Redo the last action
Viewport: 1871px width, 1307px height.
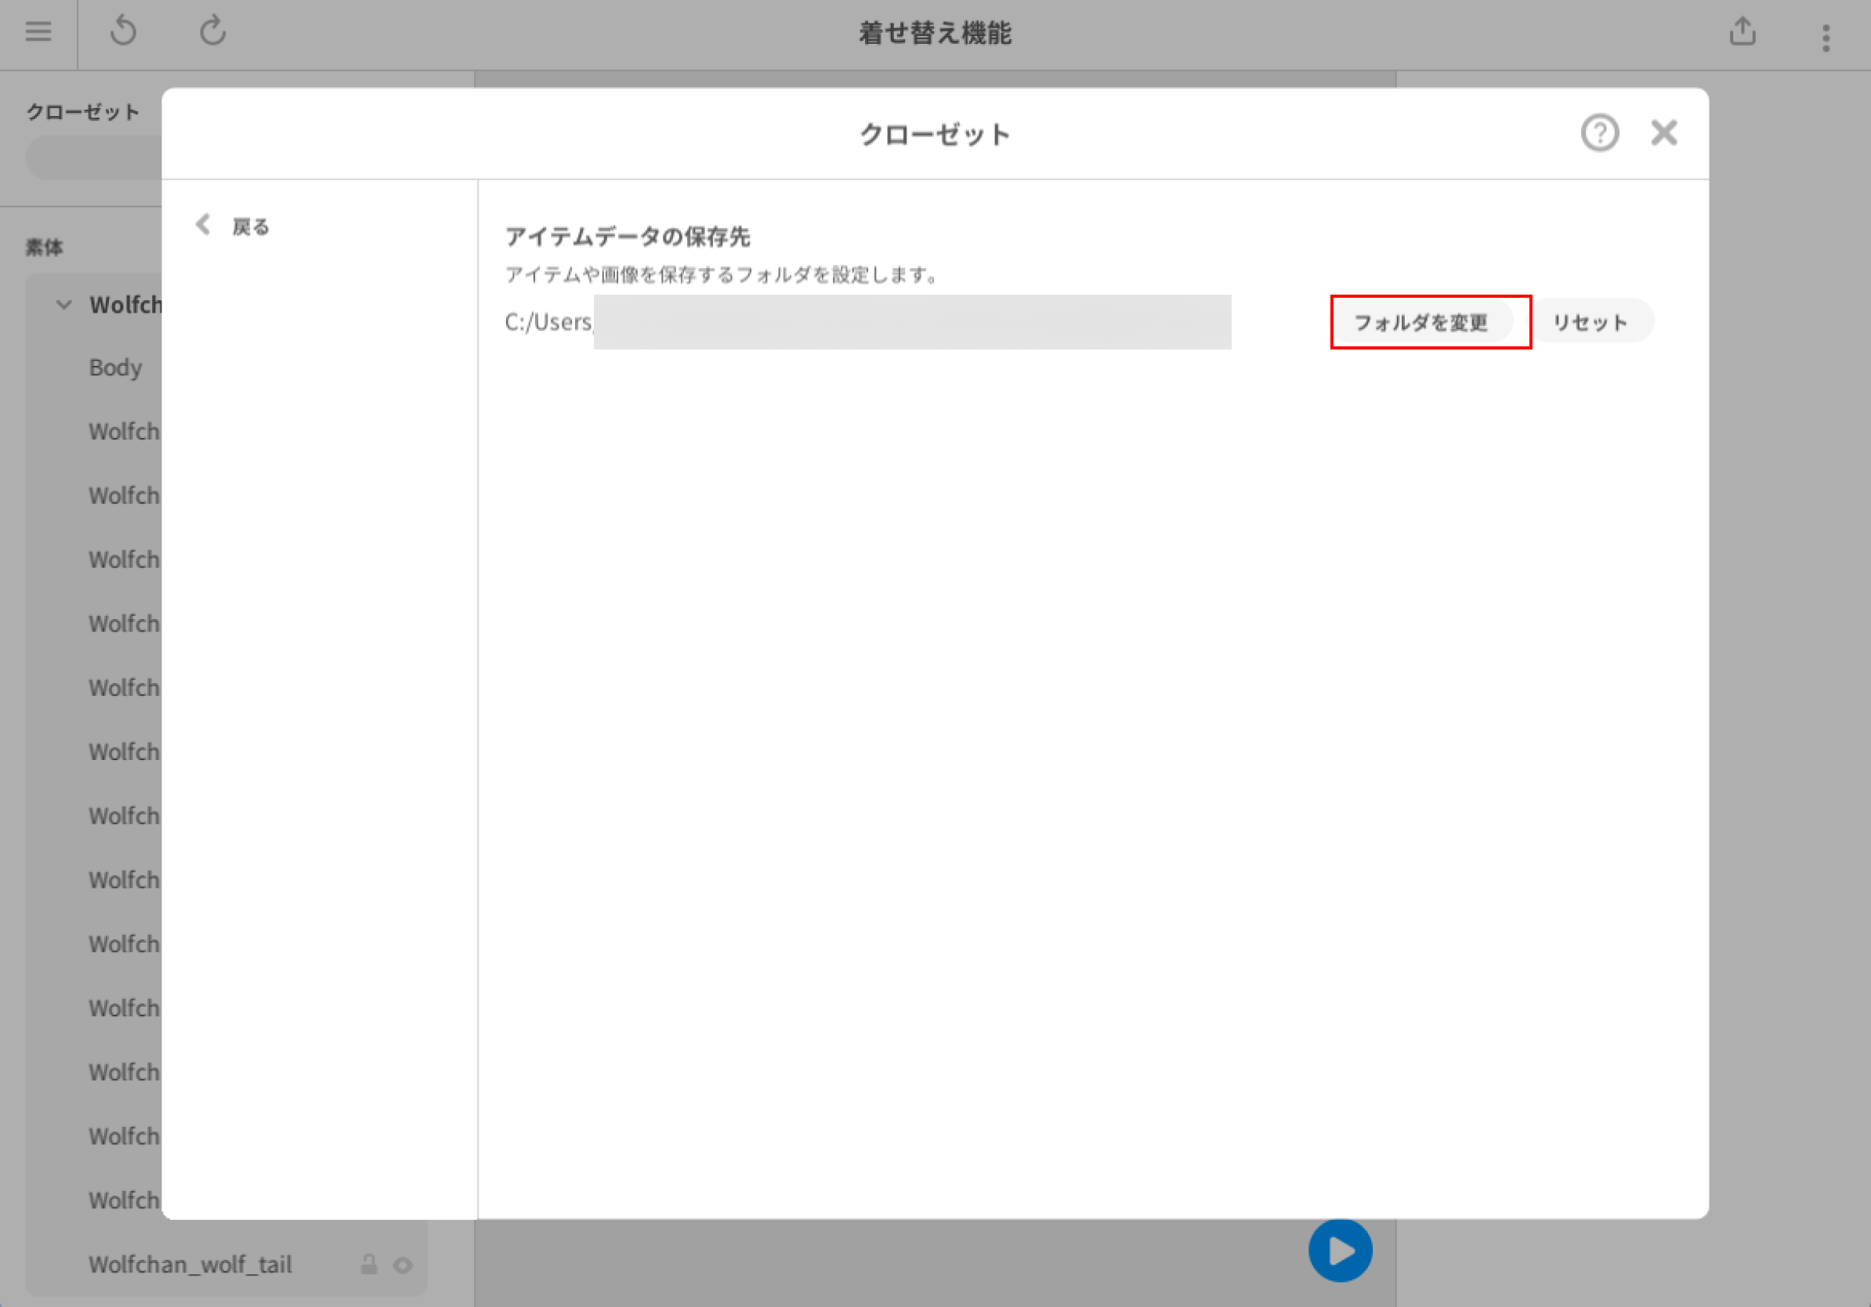(x=212, y=32)
